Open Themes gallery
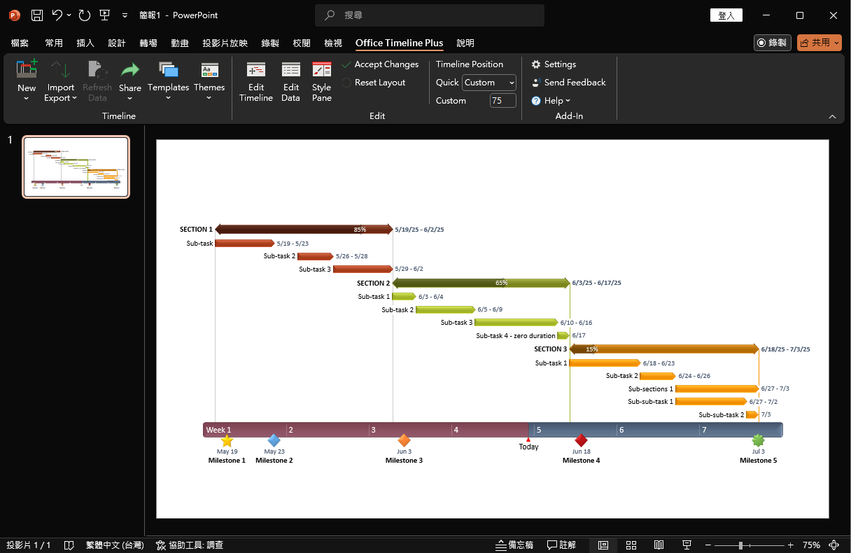This screenshot has height=553, width=851. click(209, 80)
